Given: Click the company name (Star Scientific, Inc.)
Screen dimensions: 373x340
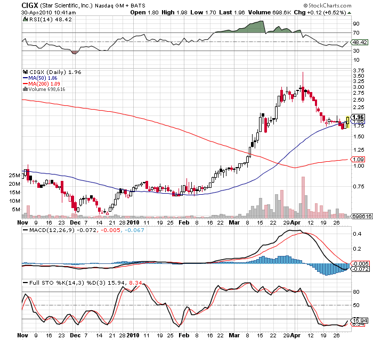Looking at the screenshot, I should pyautogui.click(x=66, y=5).
